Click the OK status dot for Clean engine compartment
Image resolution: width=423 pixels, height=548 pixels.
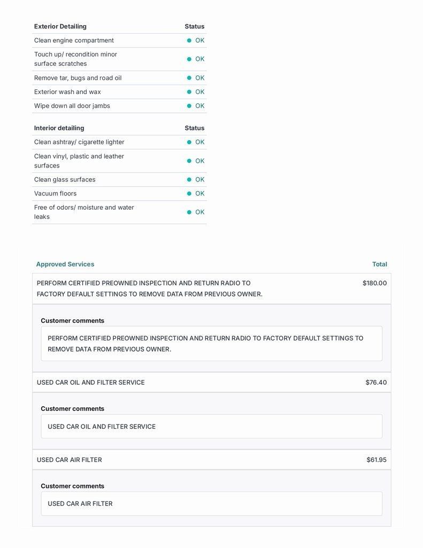point(189,41)
